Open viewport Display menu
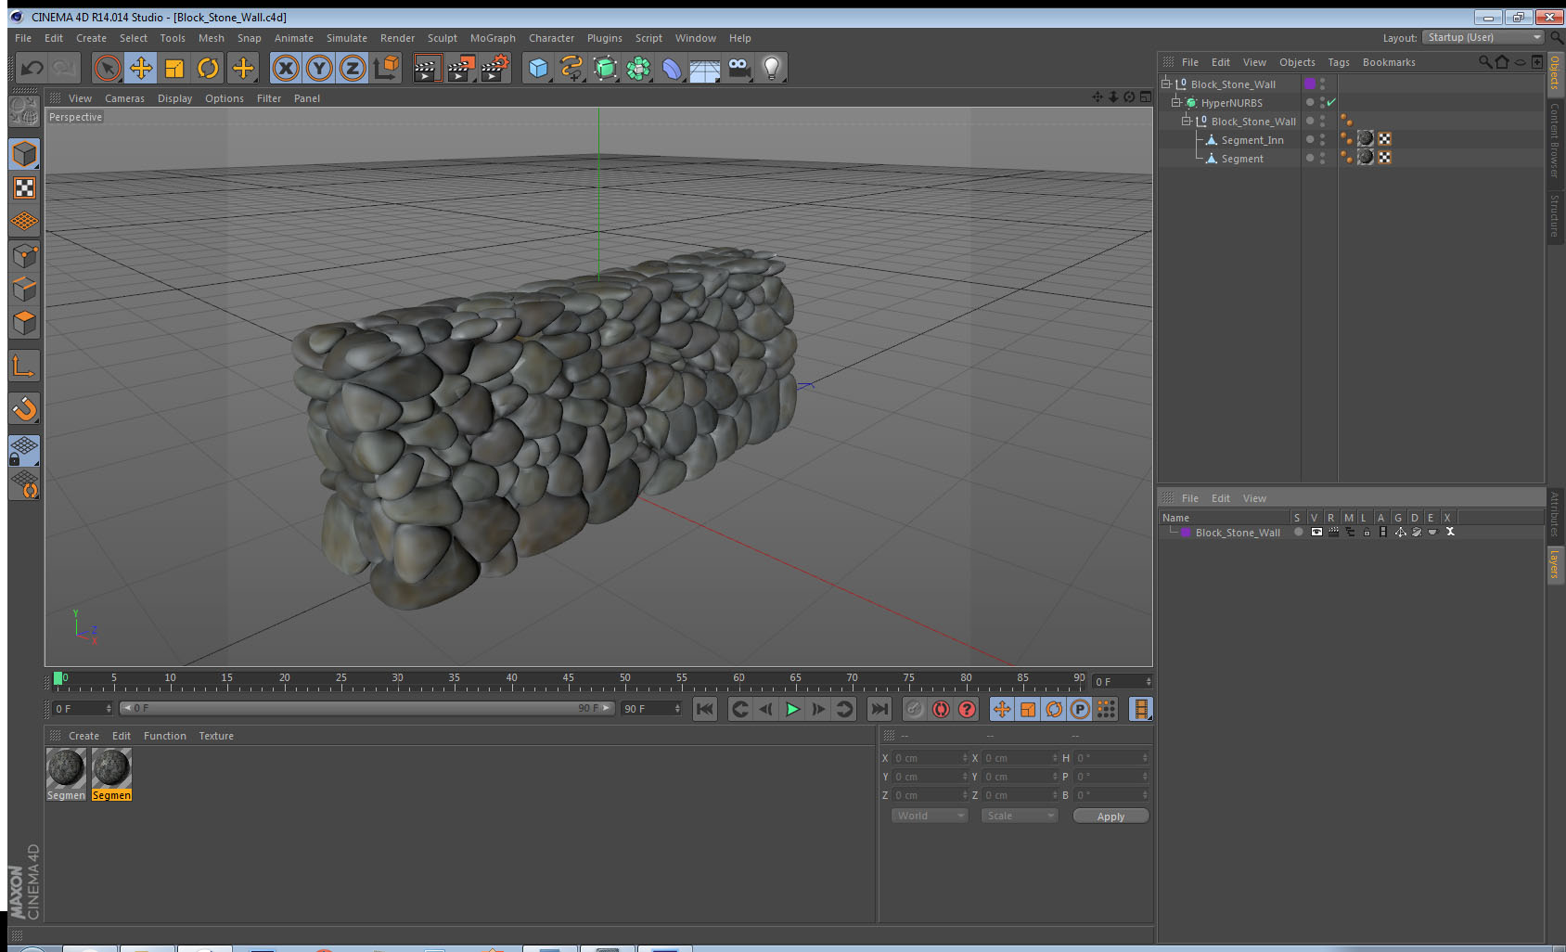1566x952 pixels. click(174, 98)
